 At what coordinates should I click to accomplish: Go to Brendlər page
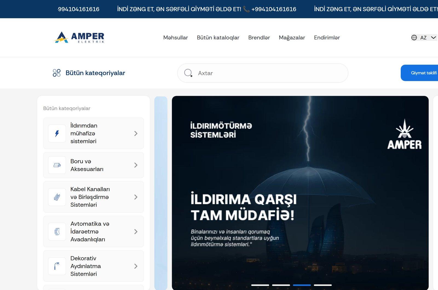(x=259, y=38)
